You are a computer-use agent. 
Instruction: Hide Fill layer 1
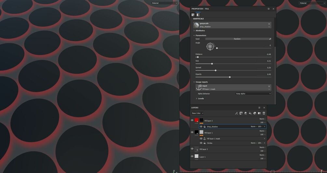click(192, 132)
